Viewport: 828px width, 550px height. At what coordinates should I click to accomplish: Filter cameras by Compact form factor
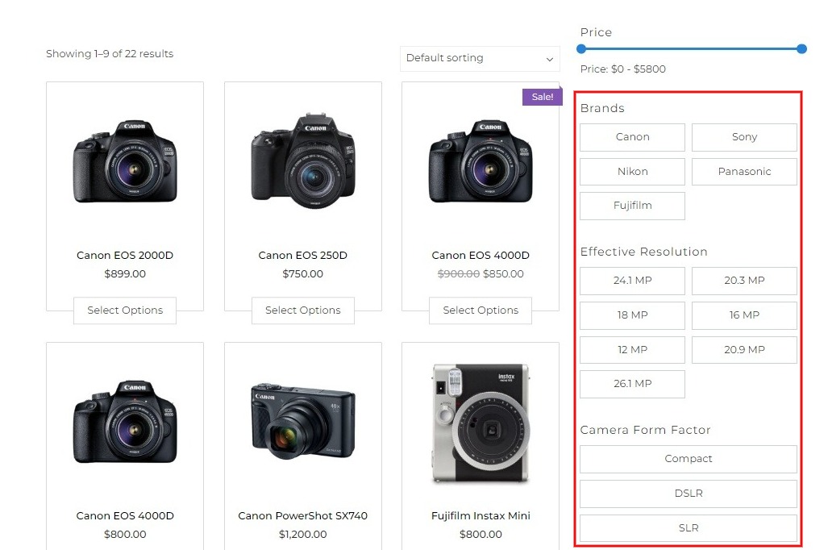coord(688,459)
